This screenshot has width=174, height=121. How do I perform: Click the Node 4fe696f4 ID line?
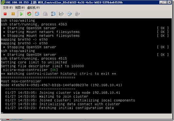(x=61, y=85)
